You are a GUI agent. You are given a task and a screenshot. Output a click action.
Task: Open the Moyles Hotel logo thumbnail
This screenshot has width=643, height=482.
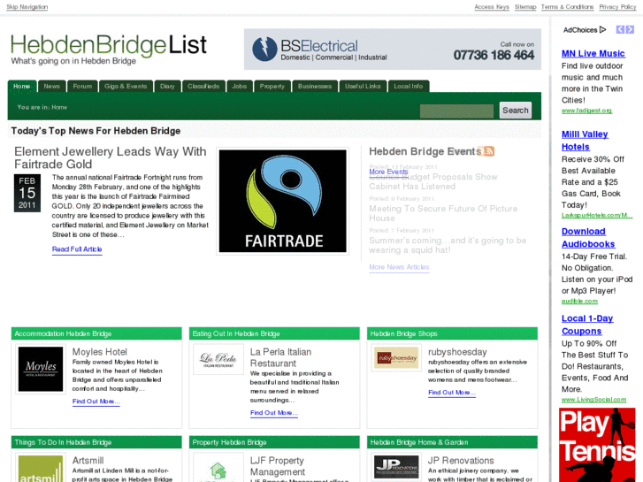tap(41, 369)
